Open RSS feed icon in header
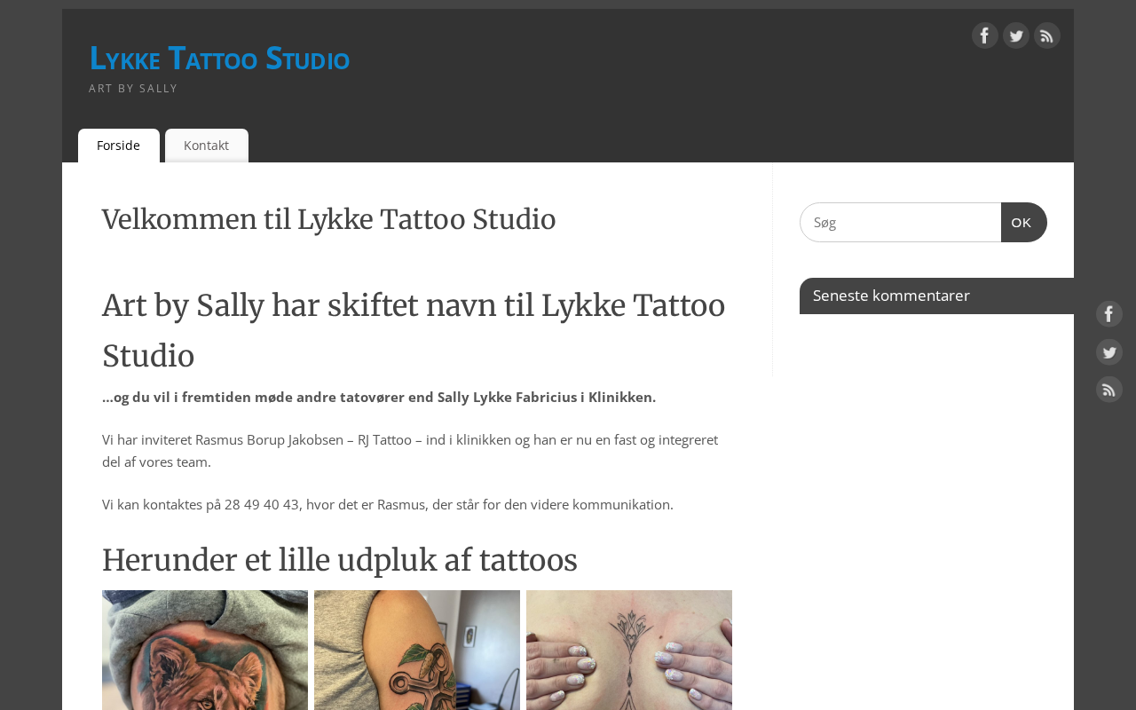Viewport: 1136px width, 710px height. [1047, 35]
